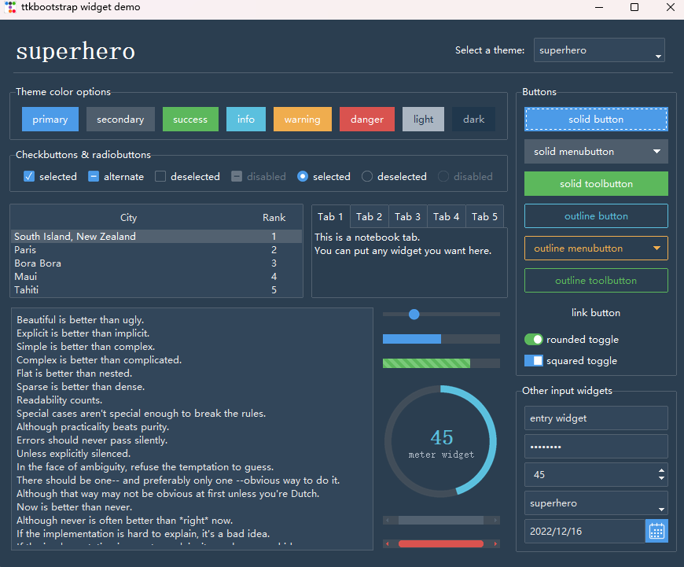Click the horizontal slider handle
Viewport: 684px width, 567px height.
[414, 314]
